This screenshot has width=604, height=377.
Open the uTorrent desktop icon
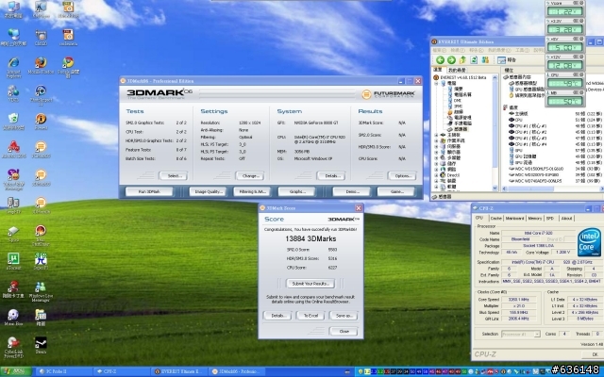coord(13,260)
